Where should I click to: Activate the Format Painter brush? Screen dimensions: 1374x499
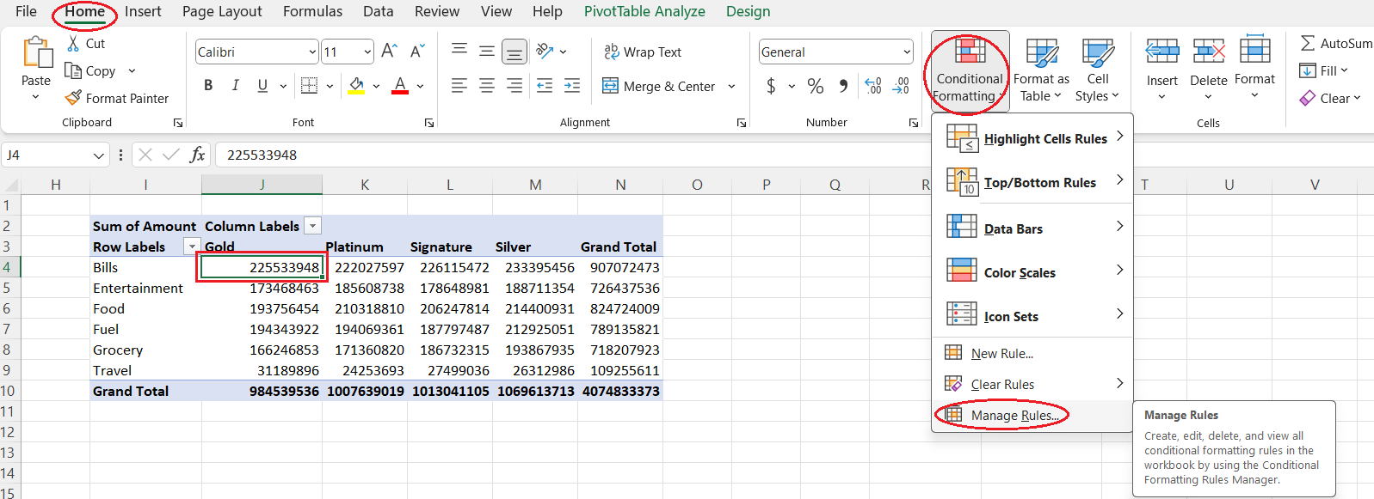click(x=74, y=98)
